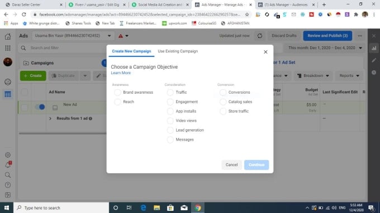Select Catalog sales objective
380x213 pixels.
(223, 102)
